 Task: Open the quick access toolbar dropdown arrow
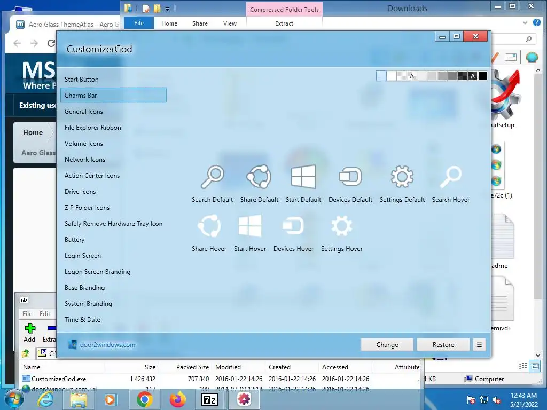(167, 9)
